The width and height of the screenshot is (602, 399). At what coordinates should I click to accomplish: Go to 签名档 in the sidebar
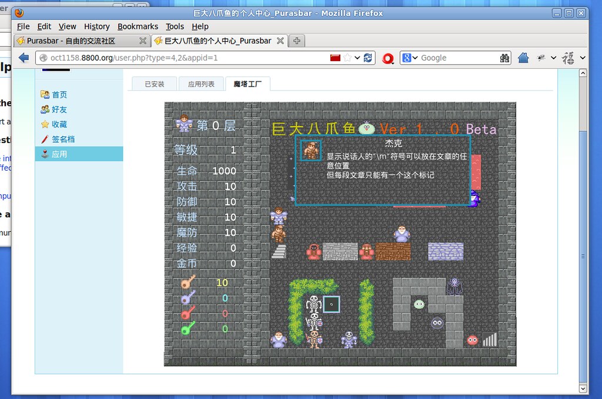[x=63, y=139]
